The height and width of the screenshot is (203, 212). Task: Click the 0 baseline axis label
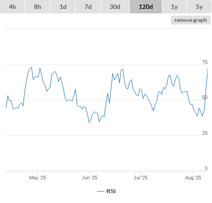206,168
